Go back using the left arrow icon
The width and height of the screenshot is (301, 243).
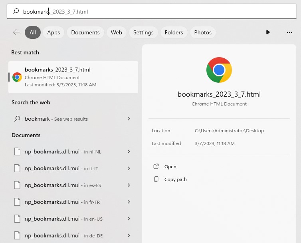(16, 32)
